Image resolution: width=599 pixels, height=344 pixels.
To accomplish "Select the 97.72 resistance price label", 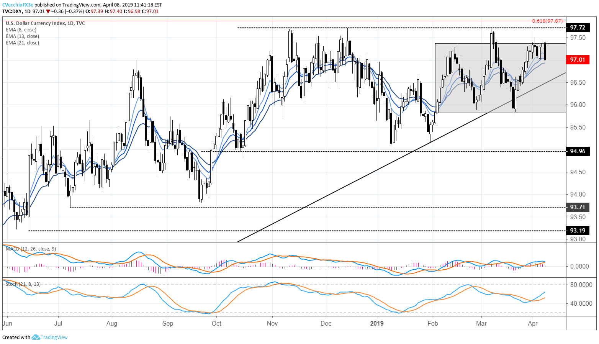I will click(578, 28).
